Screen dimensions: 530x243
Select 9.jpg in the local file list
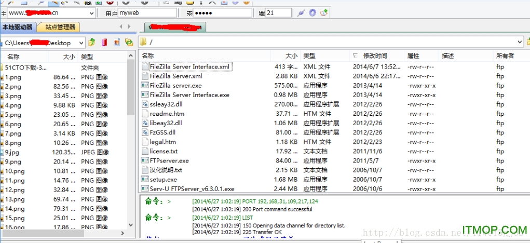[12, 152]
